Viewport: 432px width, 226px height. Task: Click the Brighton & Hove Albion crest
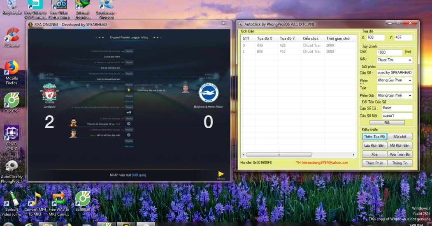pos(209,93)
